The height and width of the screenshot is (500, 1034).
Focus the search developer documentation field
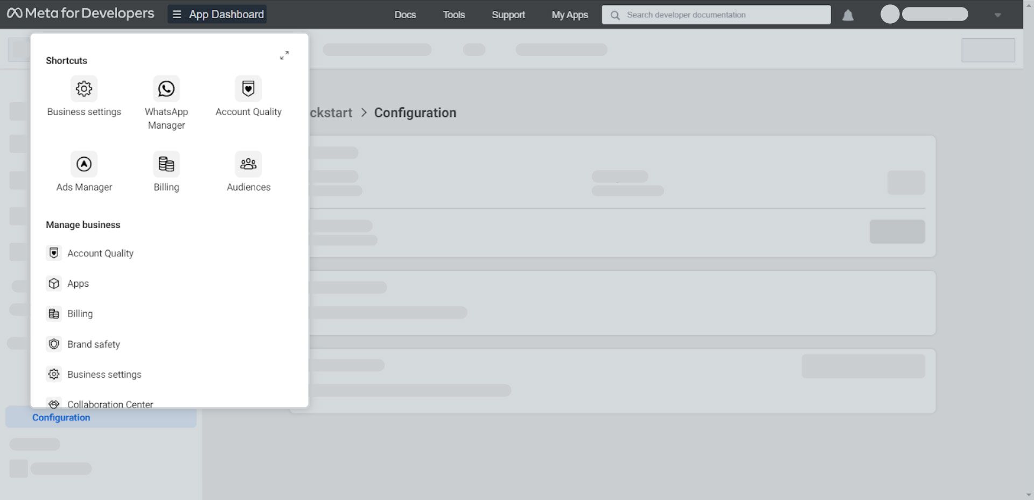716,15
